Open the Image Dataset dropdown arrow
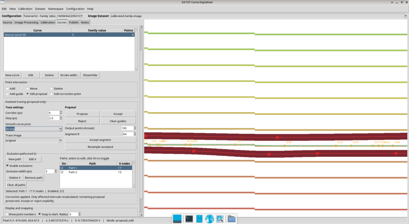 click(x=405, y=16)
